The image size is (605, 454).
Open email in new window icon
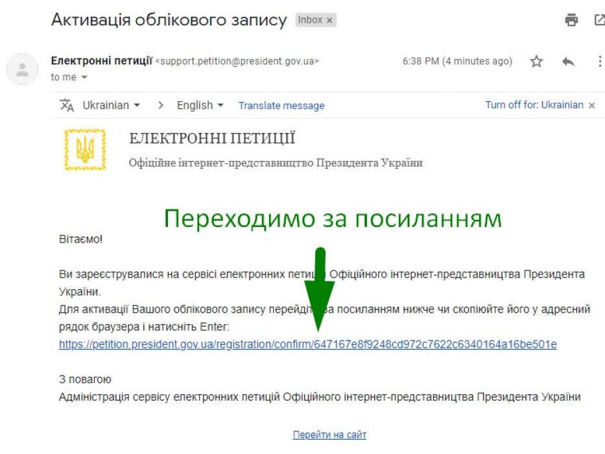click(600, 20)
